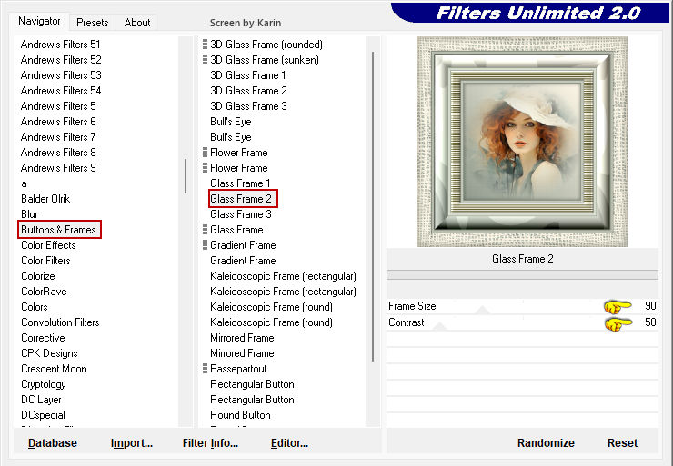Click the pointing hand icon next to Frame Size
Viewport: 673px width, 466px height.
click(x=618, y=307)
